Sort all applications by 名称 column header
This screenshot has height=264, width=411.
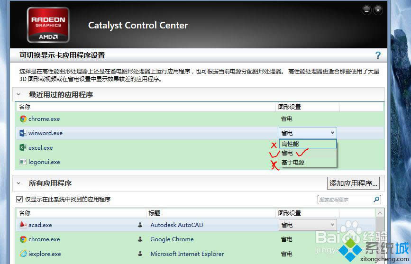(x=81, y=213)
